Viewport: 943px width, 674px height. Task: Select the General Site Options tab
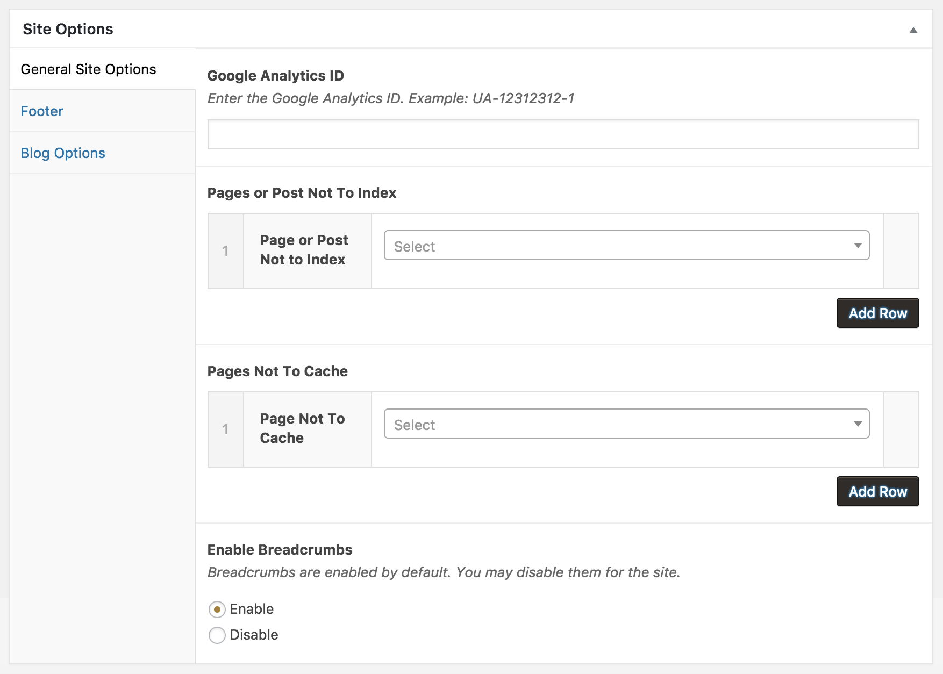coord(102,69)
